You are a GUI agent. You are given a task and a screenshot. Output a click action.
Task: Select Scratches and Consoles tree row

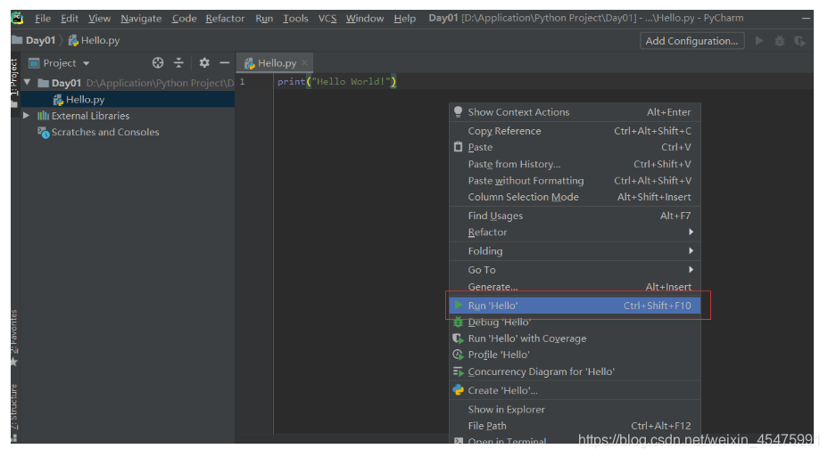point(128,133)
